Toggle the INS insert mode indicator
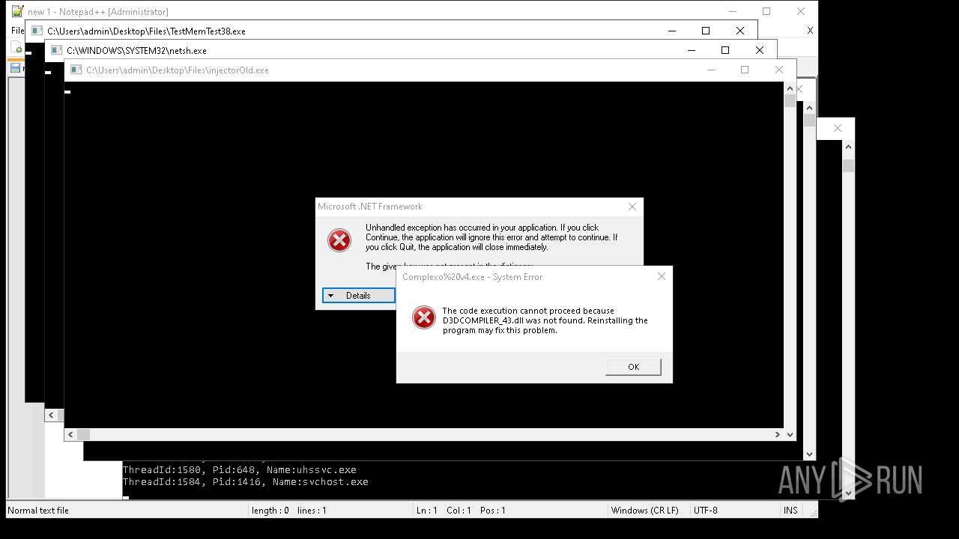The width and height of the screenshot is (959, 539). pyautogui.click(x=790, y=511)
